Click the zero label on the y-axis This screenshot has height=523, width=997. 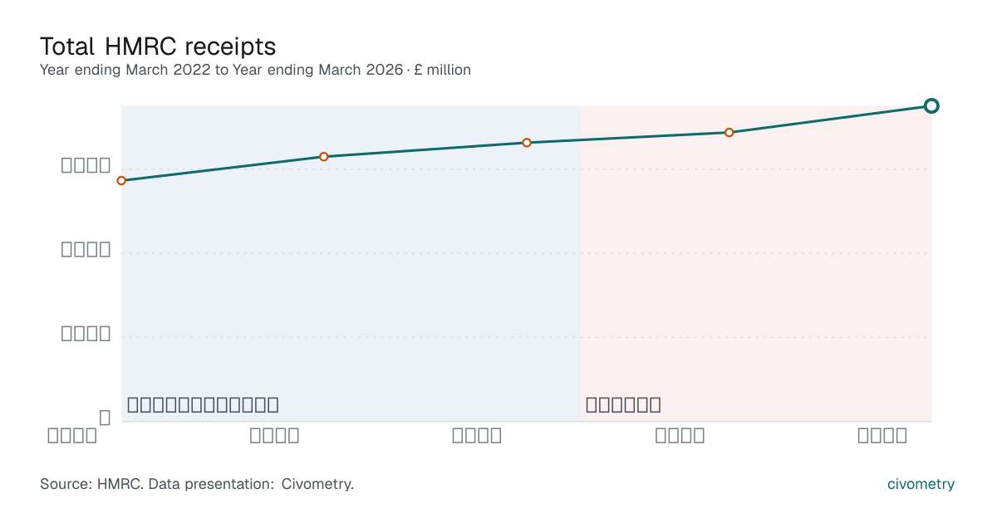point(105,418)
